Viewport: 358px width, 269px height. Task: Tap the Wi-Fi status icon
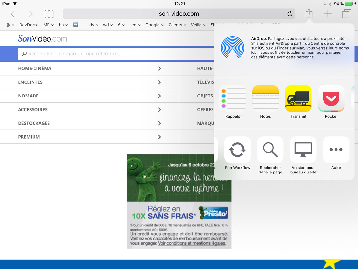15,4
